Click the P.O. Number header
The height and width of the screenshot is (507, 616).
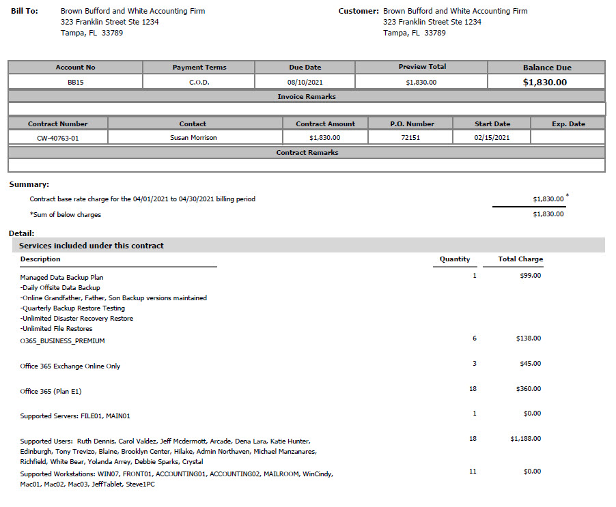point(412,124)
